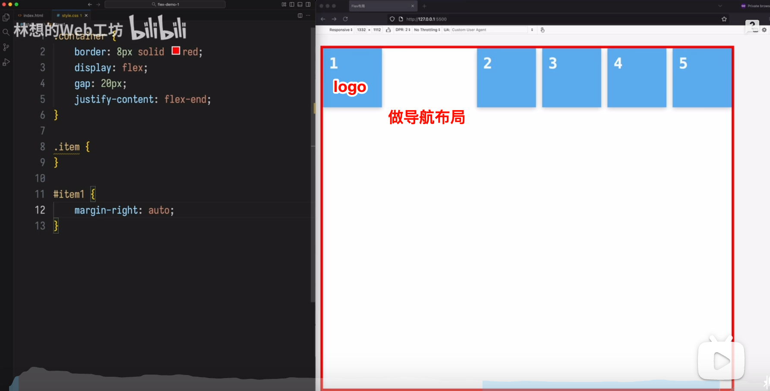Toggle the VS Code primary side bar
The image size is (770, 391).
pos(292,4)
